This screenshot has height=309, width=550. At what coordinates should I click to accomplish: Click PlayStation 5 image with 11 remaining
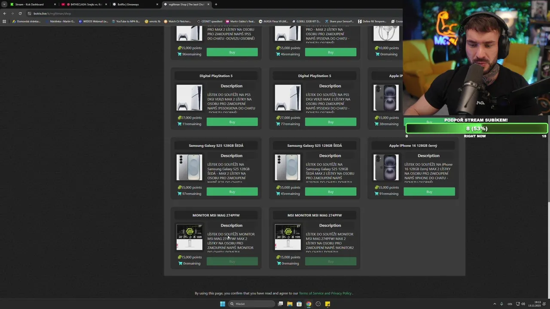tap(189, 97)
